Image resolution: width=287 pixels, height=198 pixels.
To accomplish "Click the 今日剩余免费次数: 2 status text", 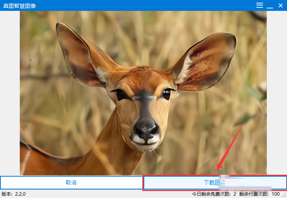I will pos(214,194).
